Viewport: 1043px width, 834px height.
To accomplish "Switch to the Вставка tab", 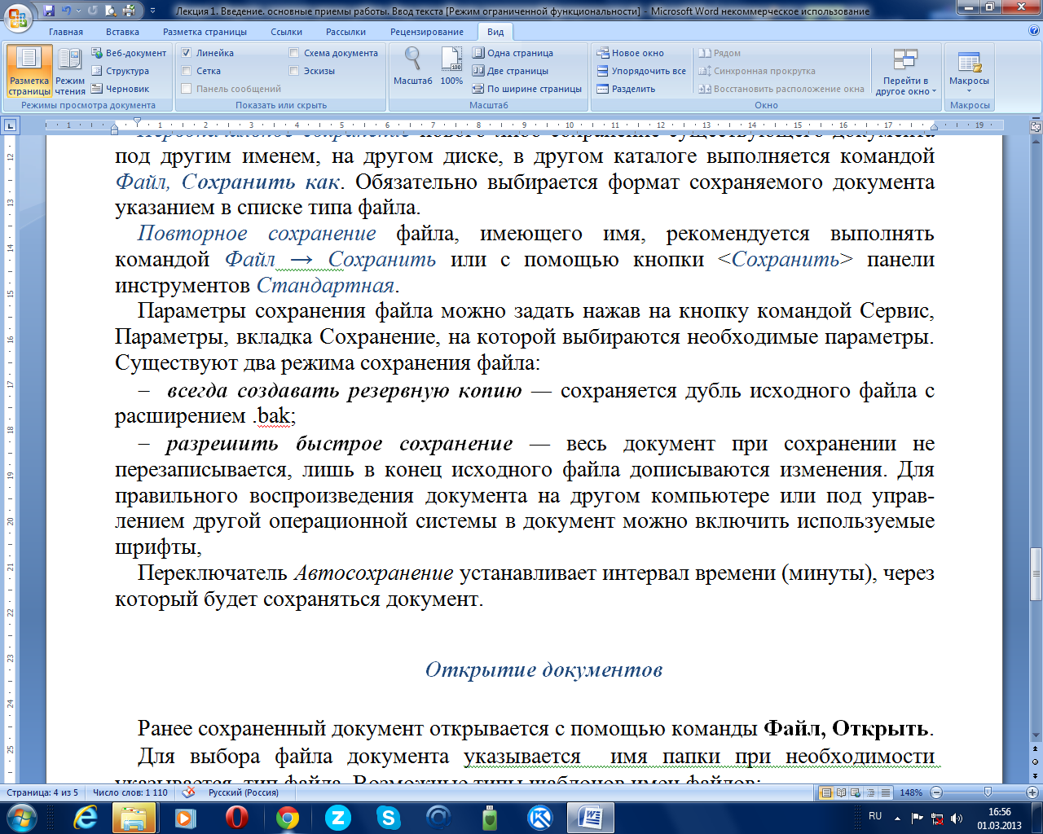I will (122, 32).
